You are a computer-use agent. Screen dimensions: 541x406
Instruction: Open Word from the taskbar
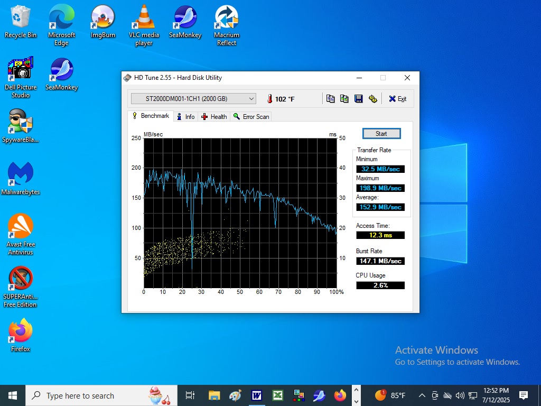point(256,395)
